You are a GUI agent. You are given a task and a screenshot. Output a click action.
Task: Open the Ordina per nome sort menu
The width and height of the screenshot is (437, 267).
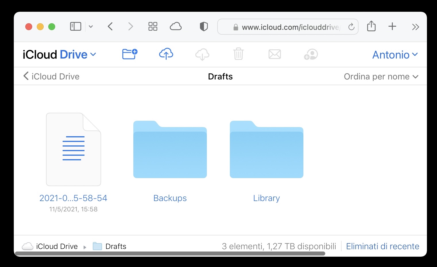pyautogui.click(x=381, y=77)
